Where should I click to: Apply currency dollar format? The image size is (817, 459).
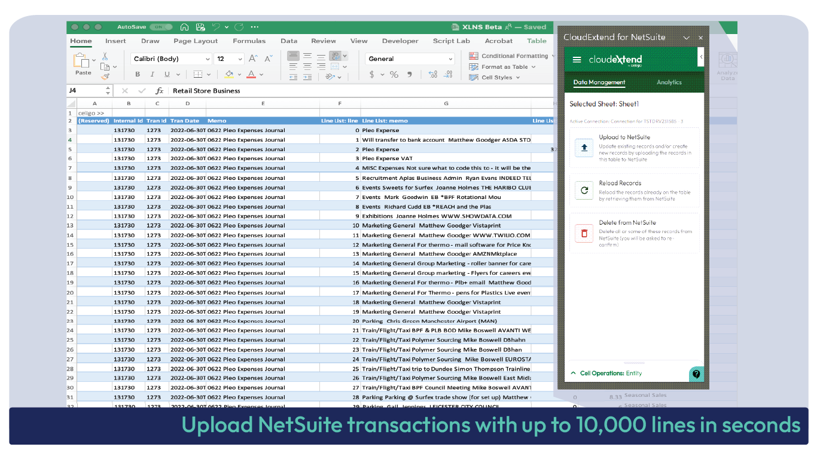point(372,75)
